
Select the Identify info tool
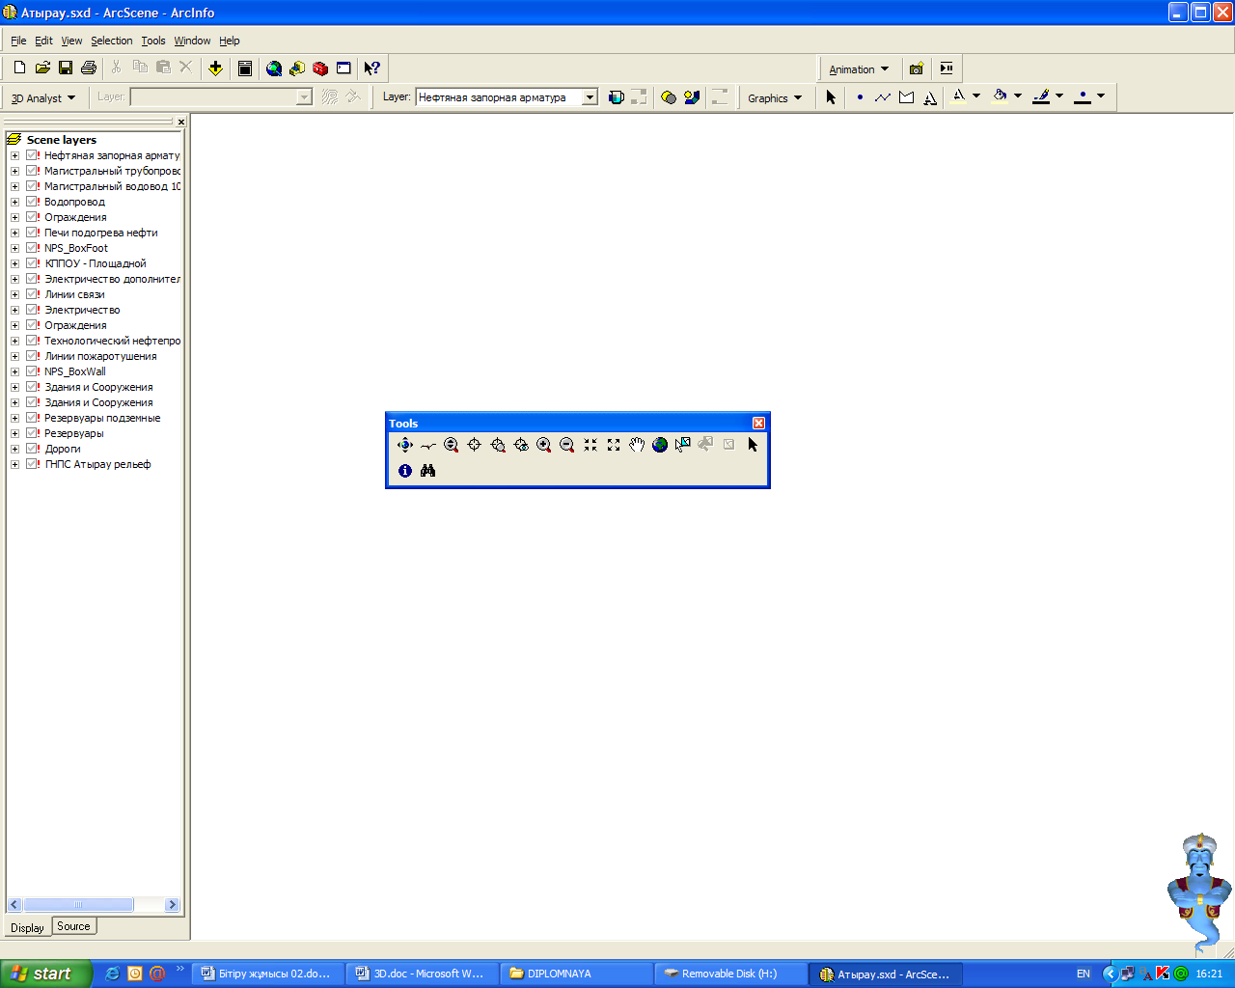(405, 471)
